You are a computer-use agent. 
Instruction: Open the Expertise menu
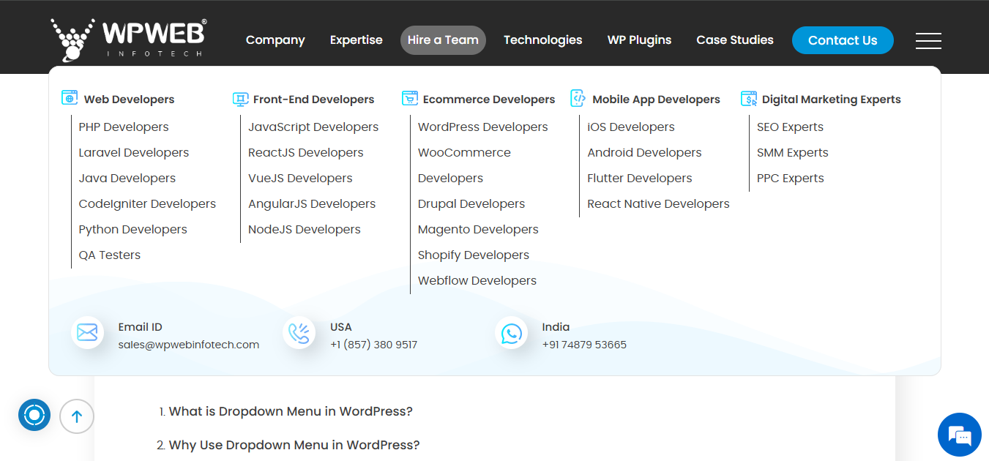(357, 40)
